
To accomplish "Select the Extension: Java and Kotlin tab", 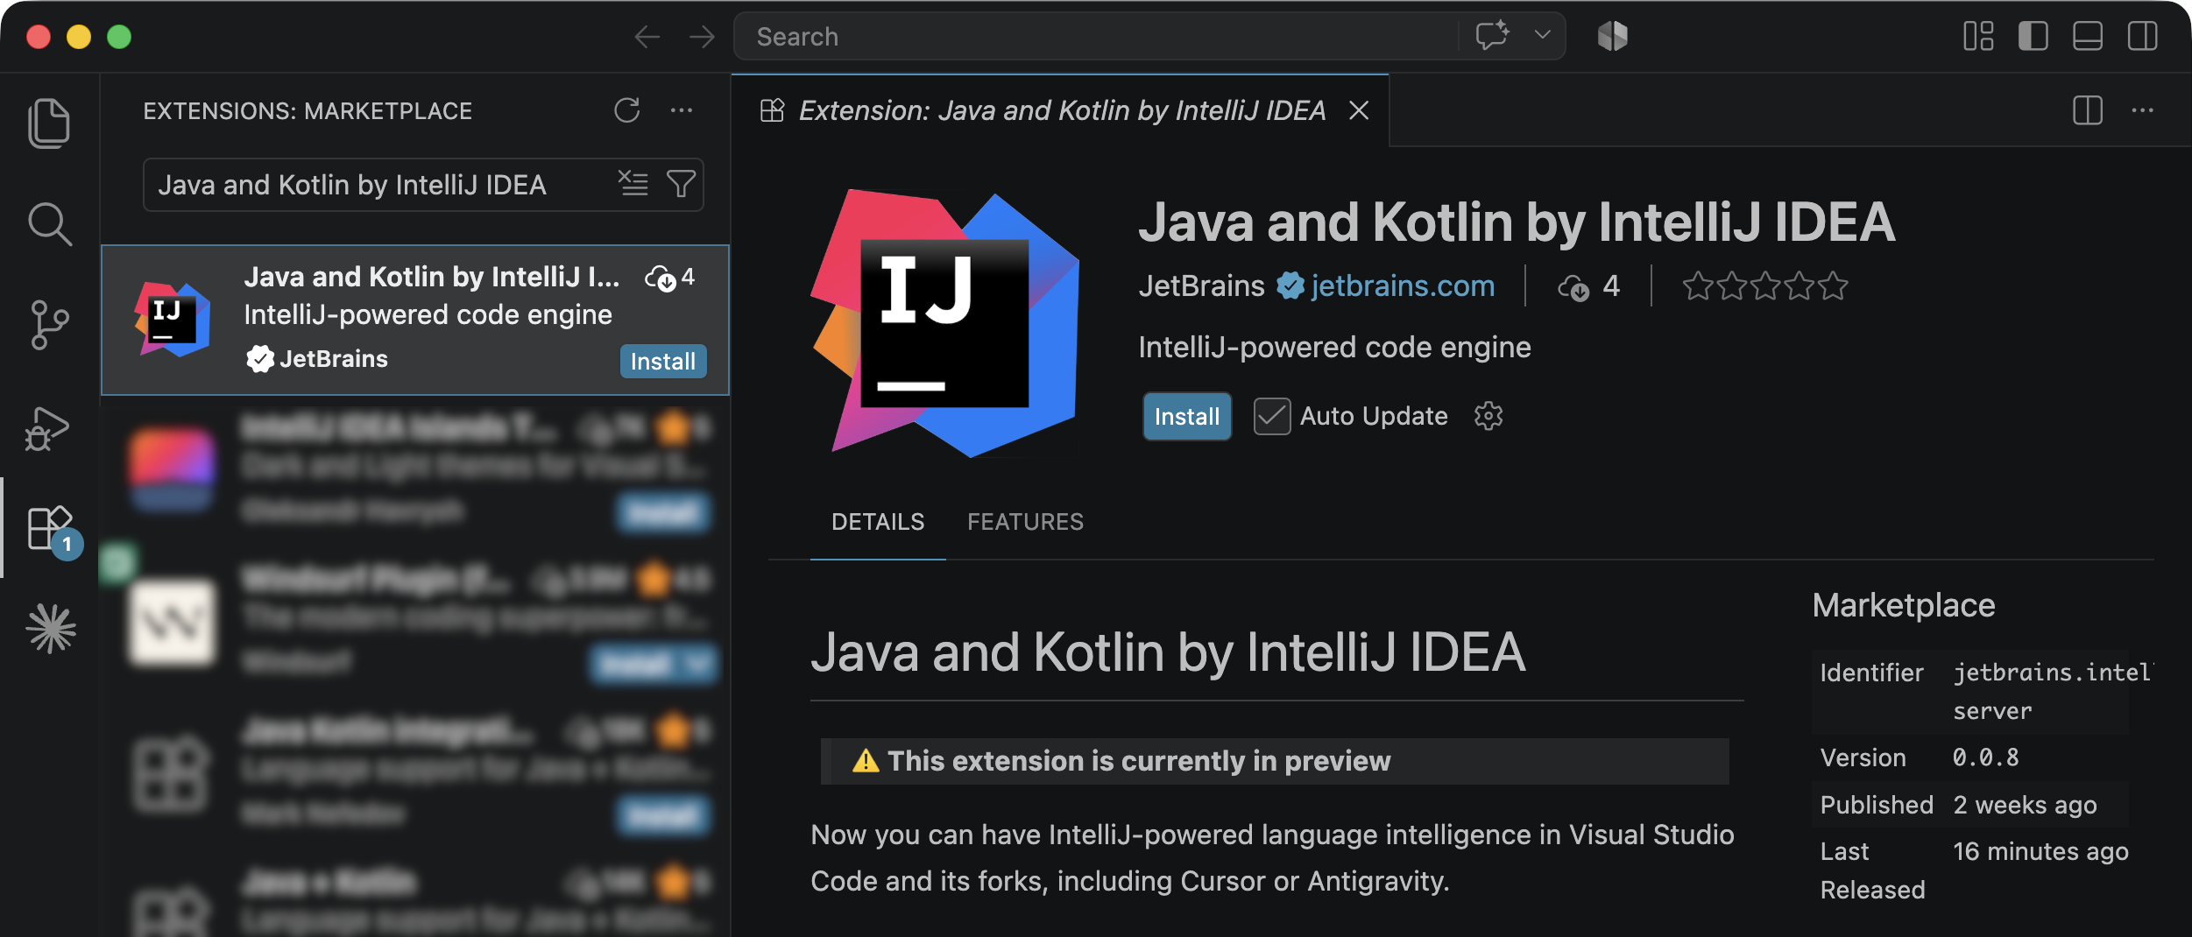I will 1060,110.
